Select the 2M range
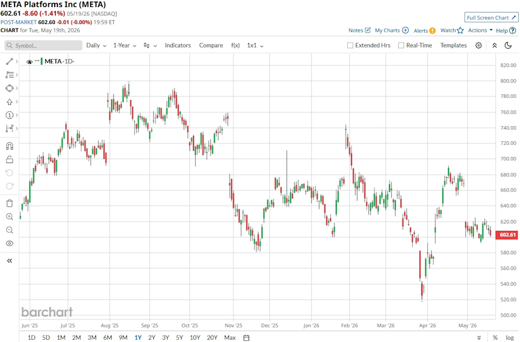This screenshot has height=342, width=520. pyautogui.click(x=76, y=338)
